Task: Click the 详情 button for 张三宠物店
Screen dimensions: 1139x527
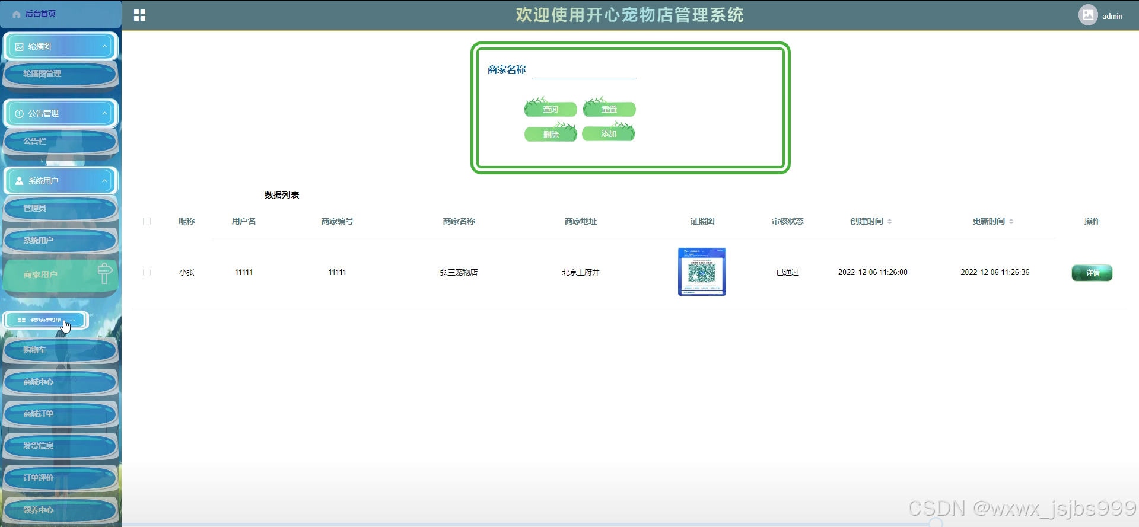Action: pyautogui.click(x=1092, y=273)
